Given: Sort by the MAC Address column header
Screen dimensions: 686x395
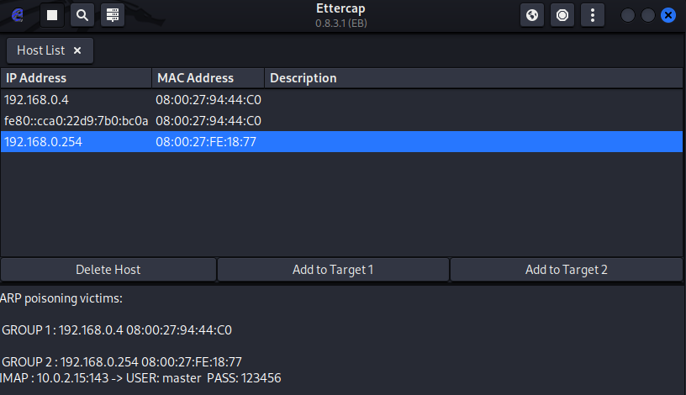Looking at the screenshot, I should [x=208, y=78].
